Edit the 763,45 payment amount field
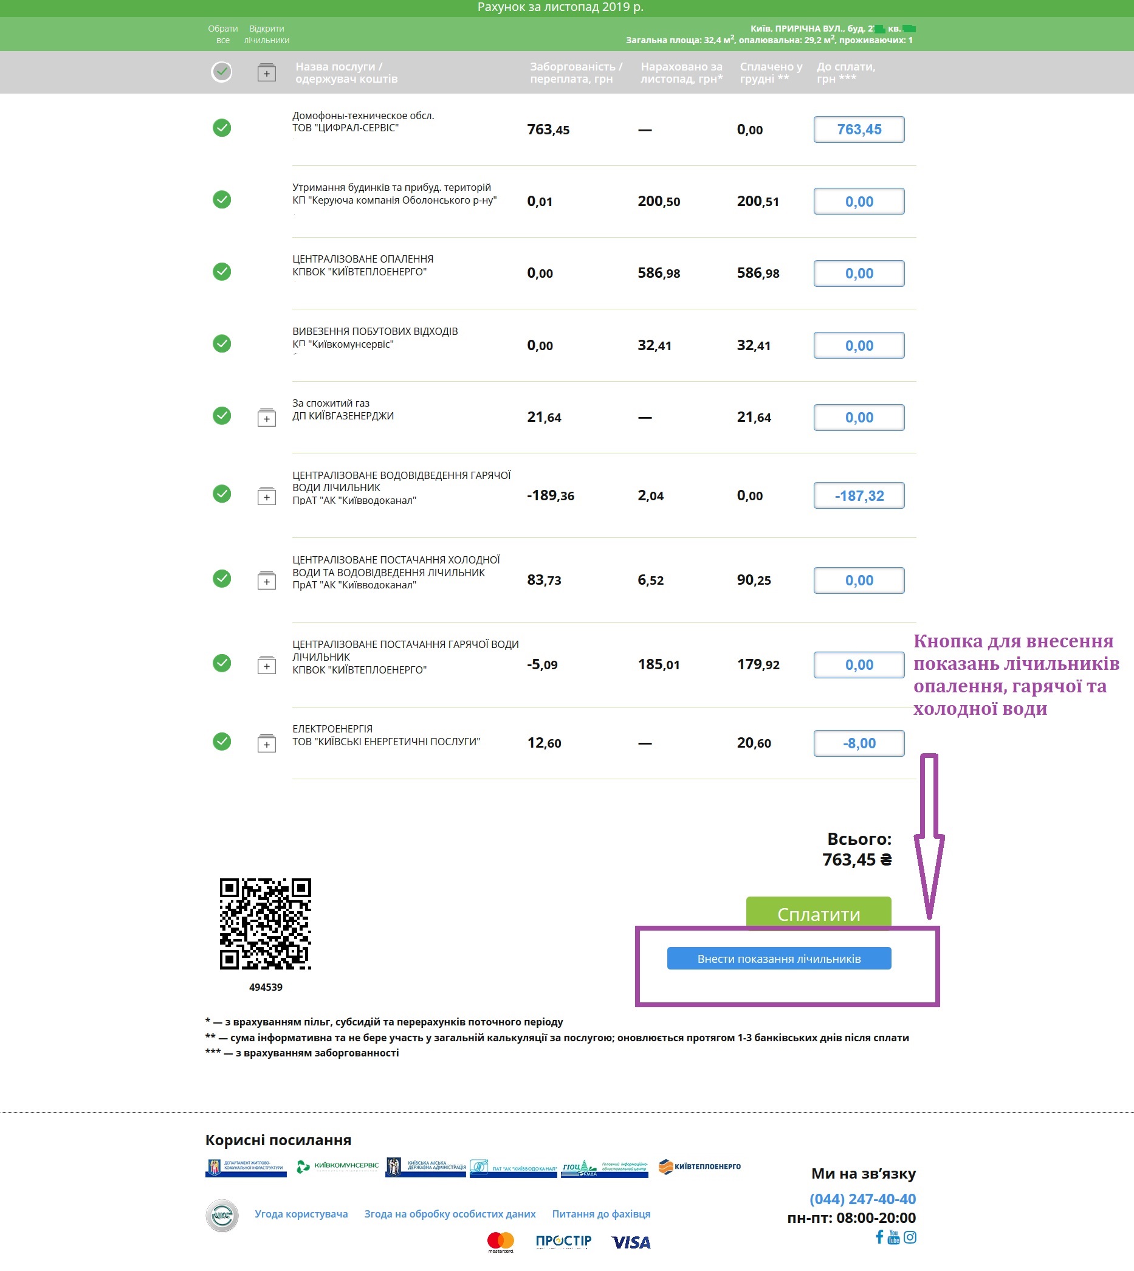Screen dimensions: 1134x1271 [859, 129]
